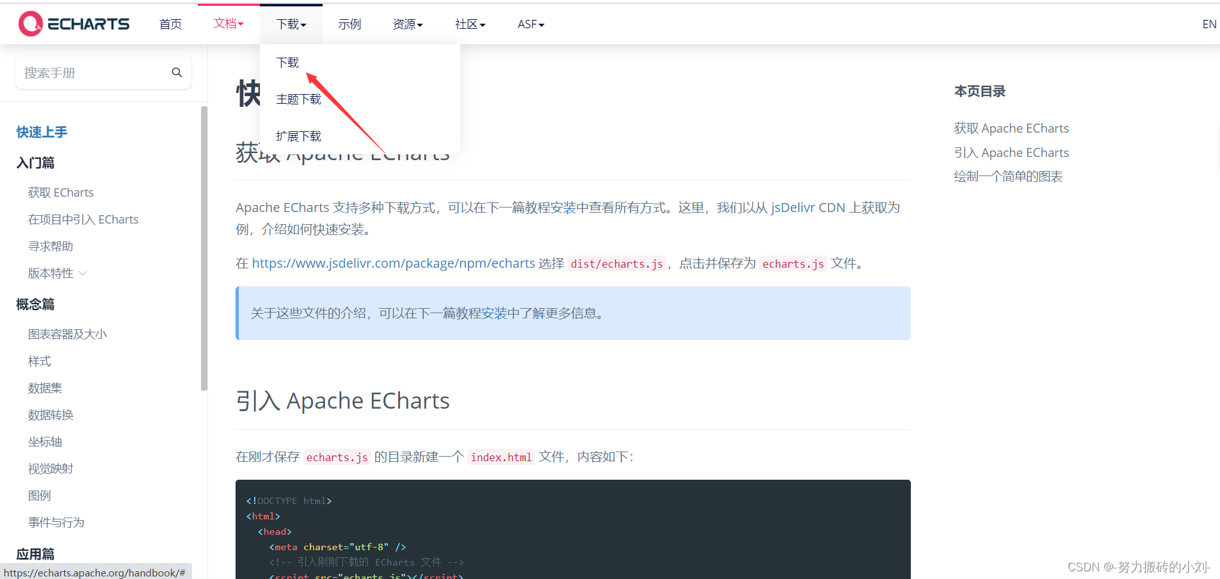Open 寻求帮助 sidebar item
The width and height of the screenshot is (1220, 579).
(51, 247)
